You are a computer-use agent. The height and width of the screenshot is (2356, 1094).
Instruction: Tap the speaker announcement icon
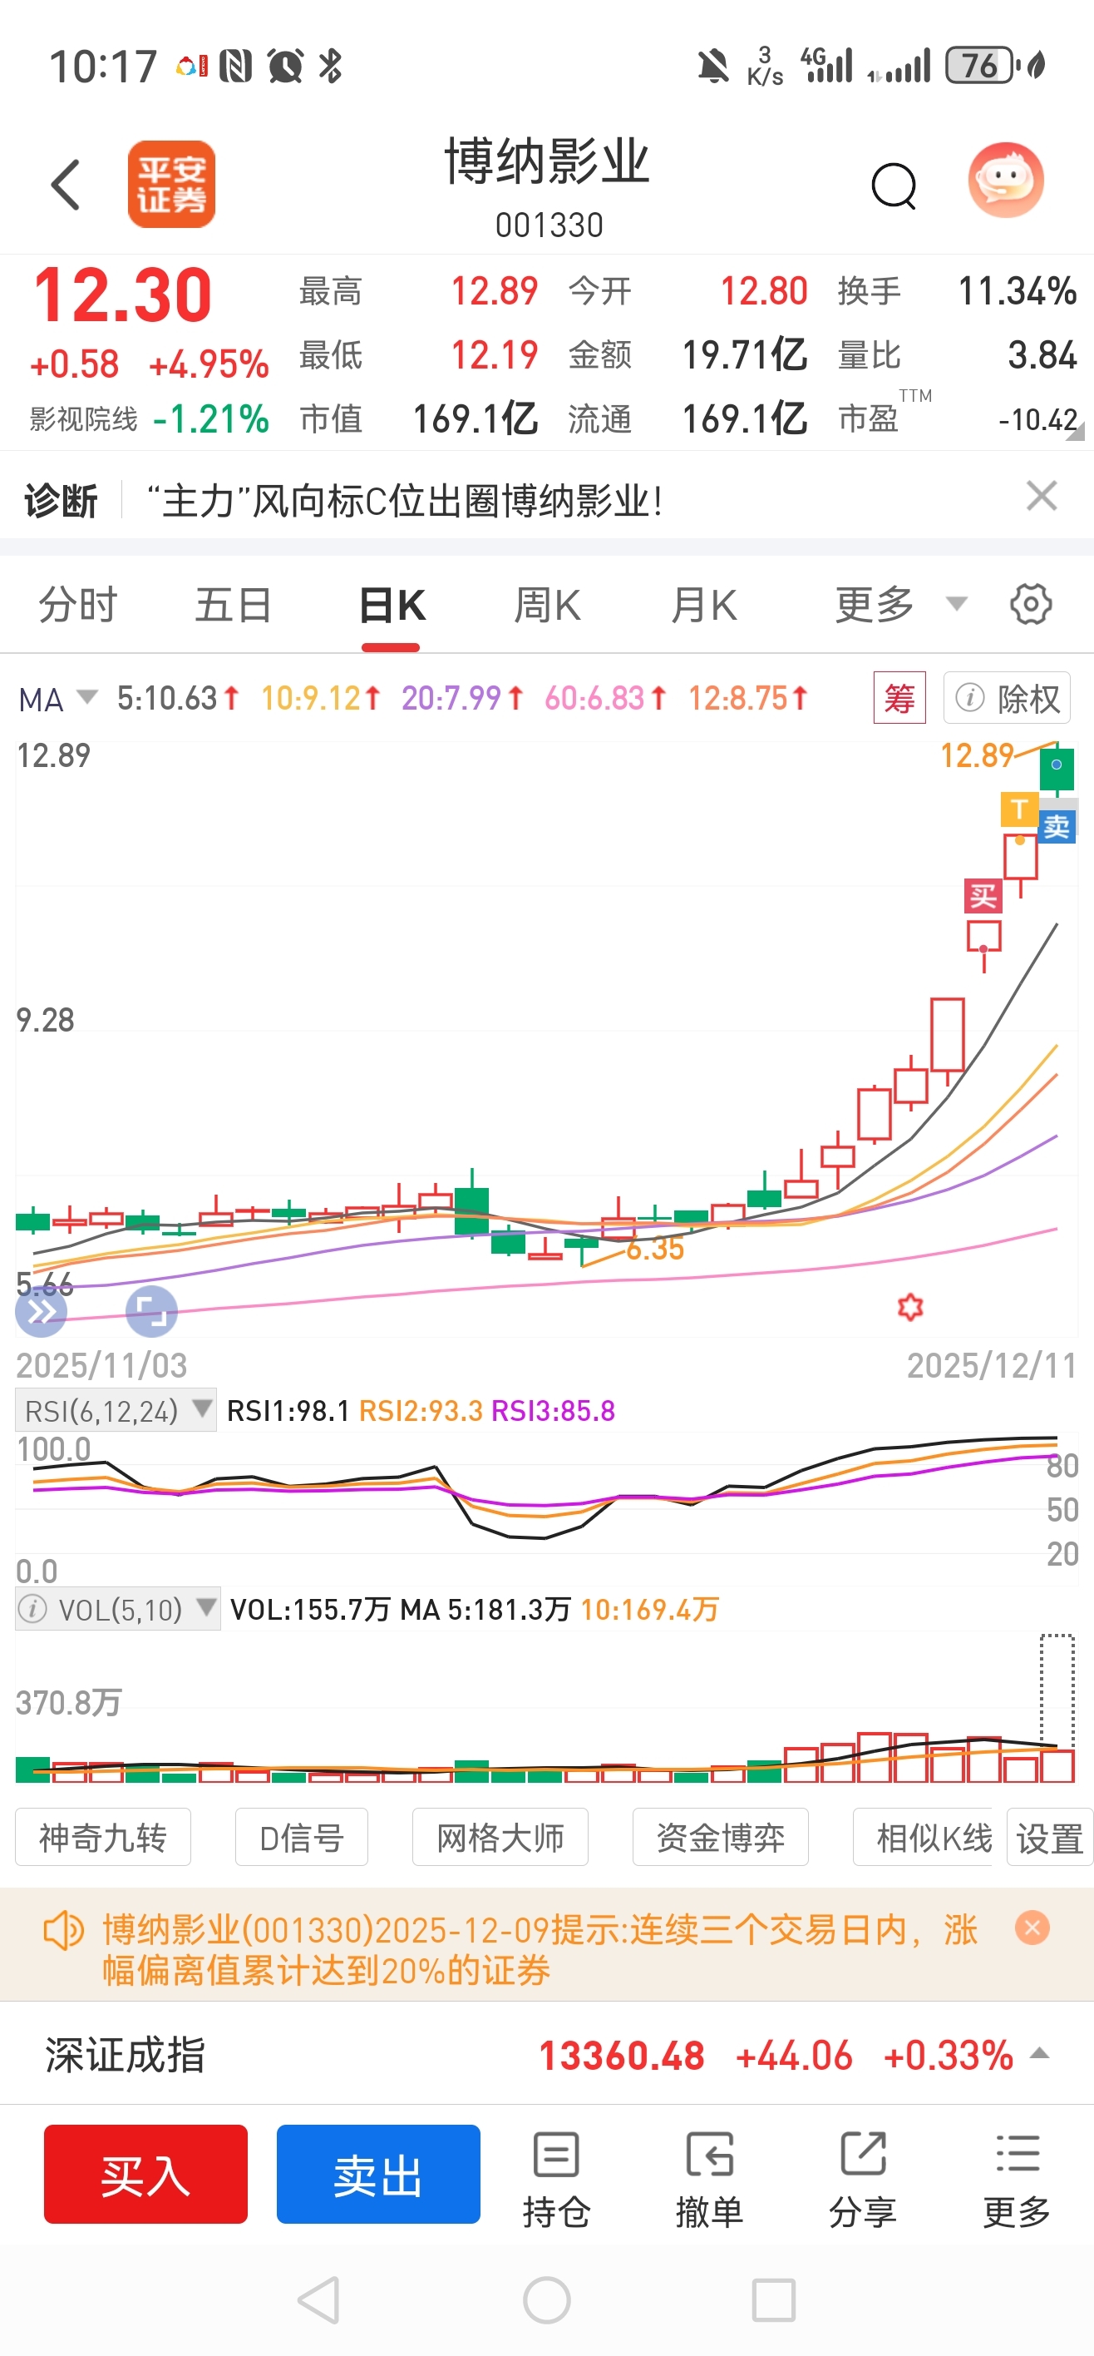click(64, 1931)
